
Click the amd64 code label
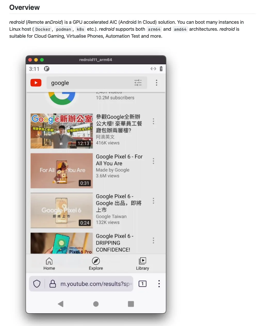pyautogui.click(x=180, y=29)
